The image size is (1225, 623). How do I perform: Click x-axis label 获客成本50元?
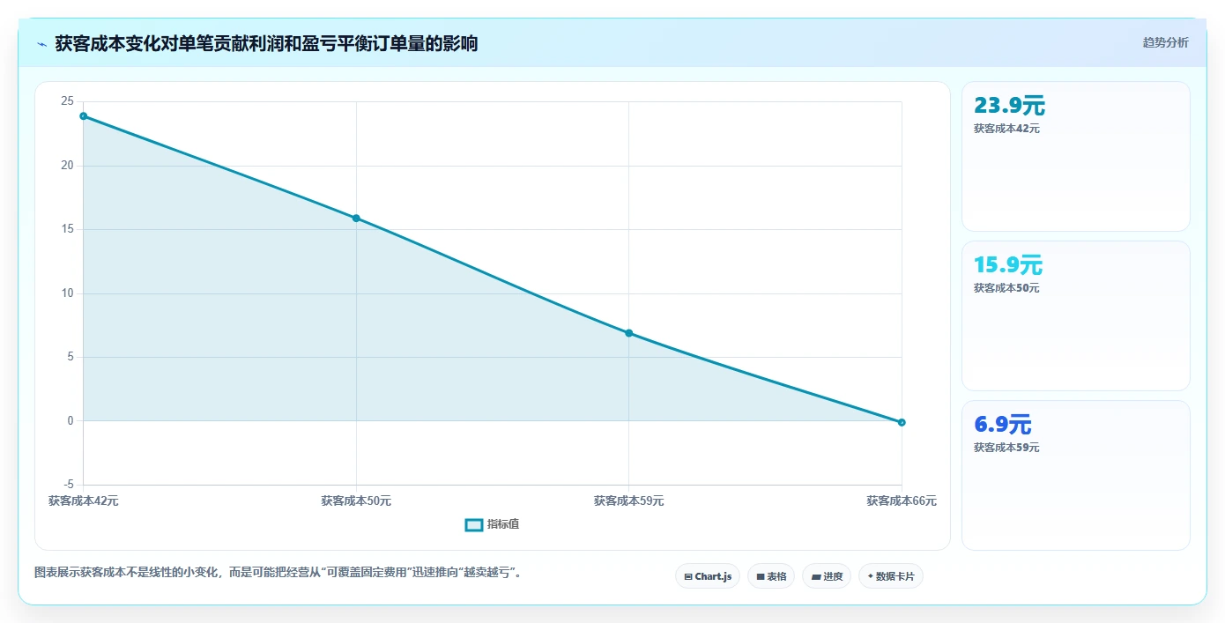[356, 501]
